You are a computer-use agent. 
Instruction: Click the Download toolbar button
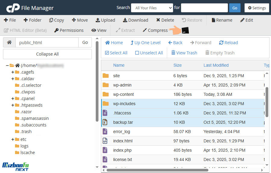coord(125,20)
